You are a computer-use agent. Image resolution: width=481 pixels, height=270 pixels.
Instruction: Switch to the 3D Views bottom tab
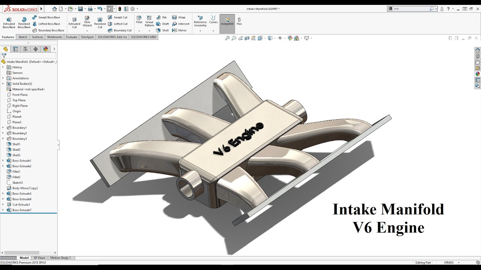(x=39, y=258)
